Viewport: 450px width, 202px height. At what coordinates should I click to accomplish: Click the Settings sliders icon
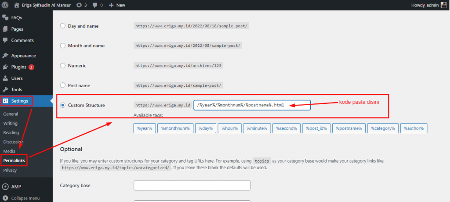6,101
